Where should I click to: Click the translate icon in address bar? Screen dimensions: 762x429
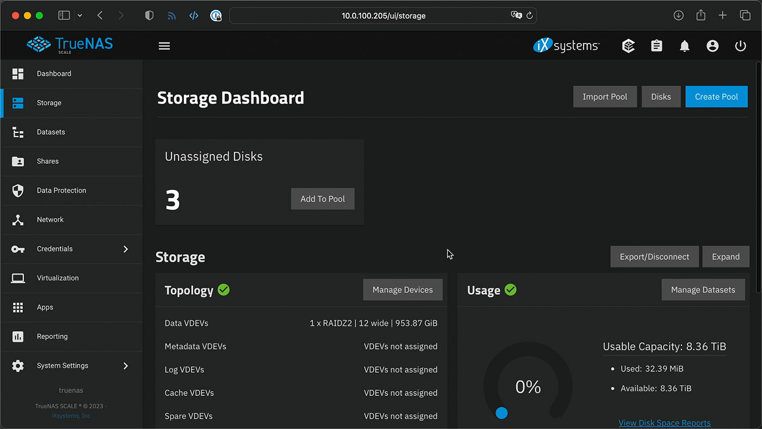(x=516, y=15)
